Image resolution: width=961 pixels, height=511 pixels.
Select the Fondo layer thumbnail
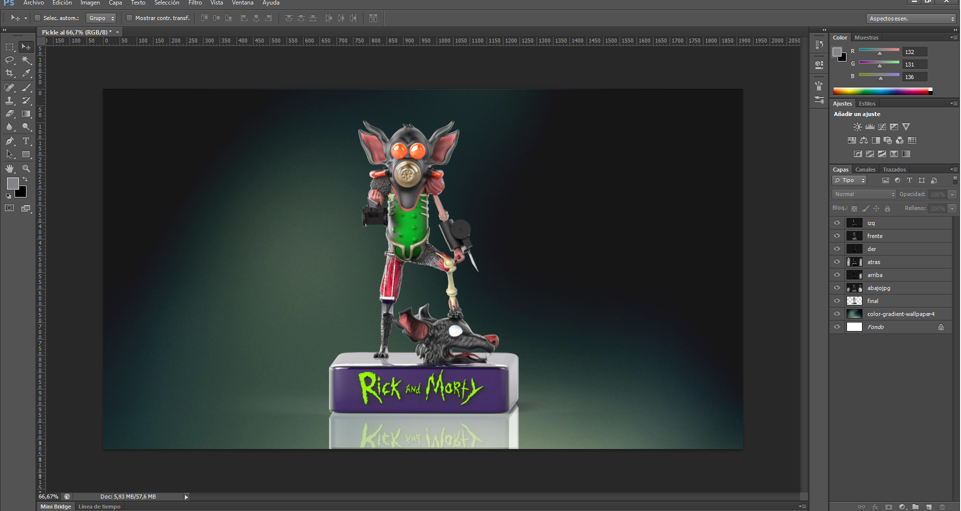pos(854,327)
